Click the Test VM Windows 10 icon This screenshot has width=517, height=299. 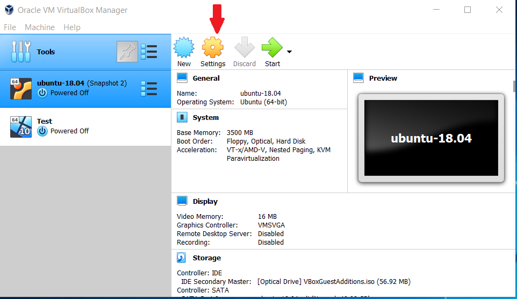click(21, 127)
